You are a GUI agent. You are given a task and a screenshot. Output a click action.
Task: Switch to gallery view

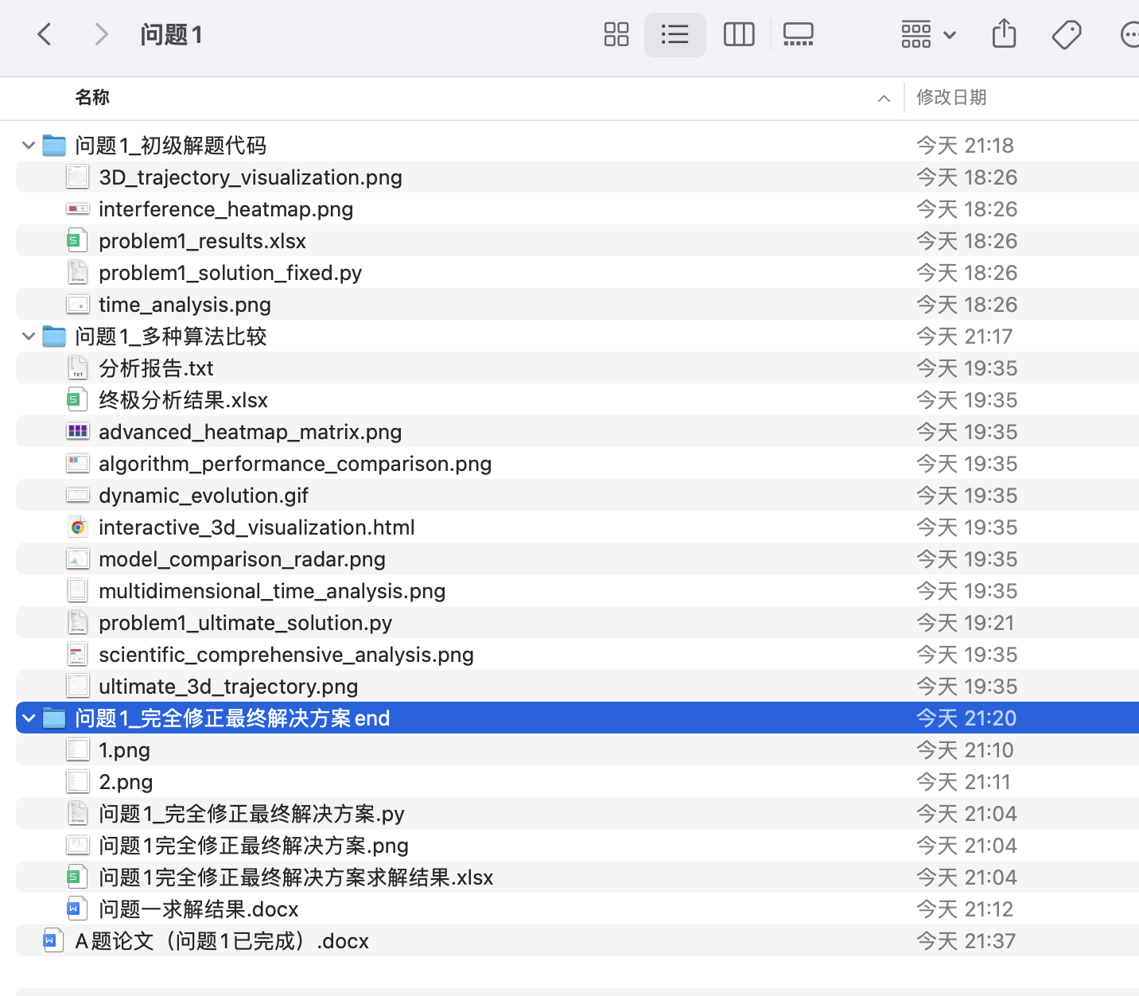coord(798,34)
